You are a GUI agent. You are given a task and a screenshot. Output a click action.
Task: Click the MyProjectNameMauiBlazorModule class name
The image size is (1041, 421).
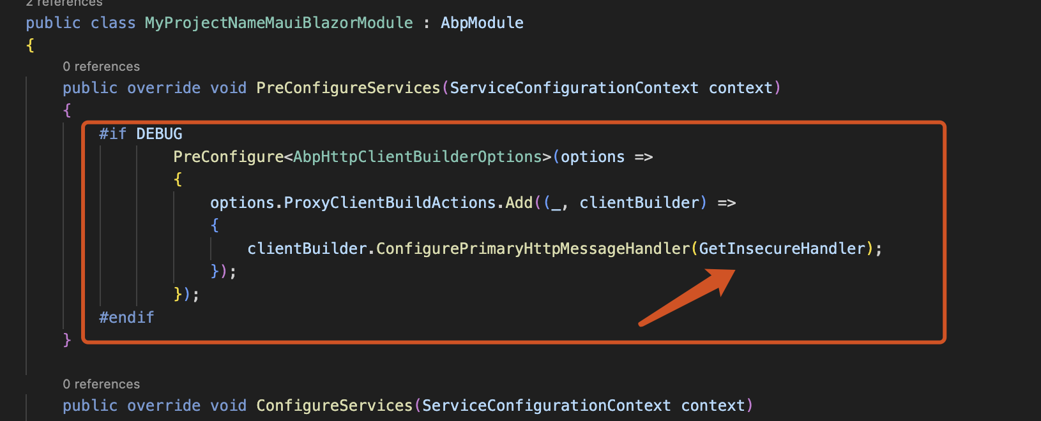(x=278, y=23)
